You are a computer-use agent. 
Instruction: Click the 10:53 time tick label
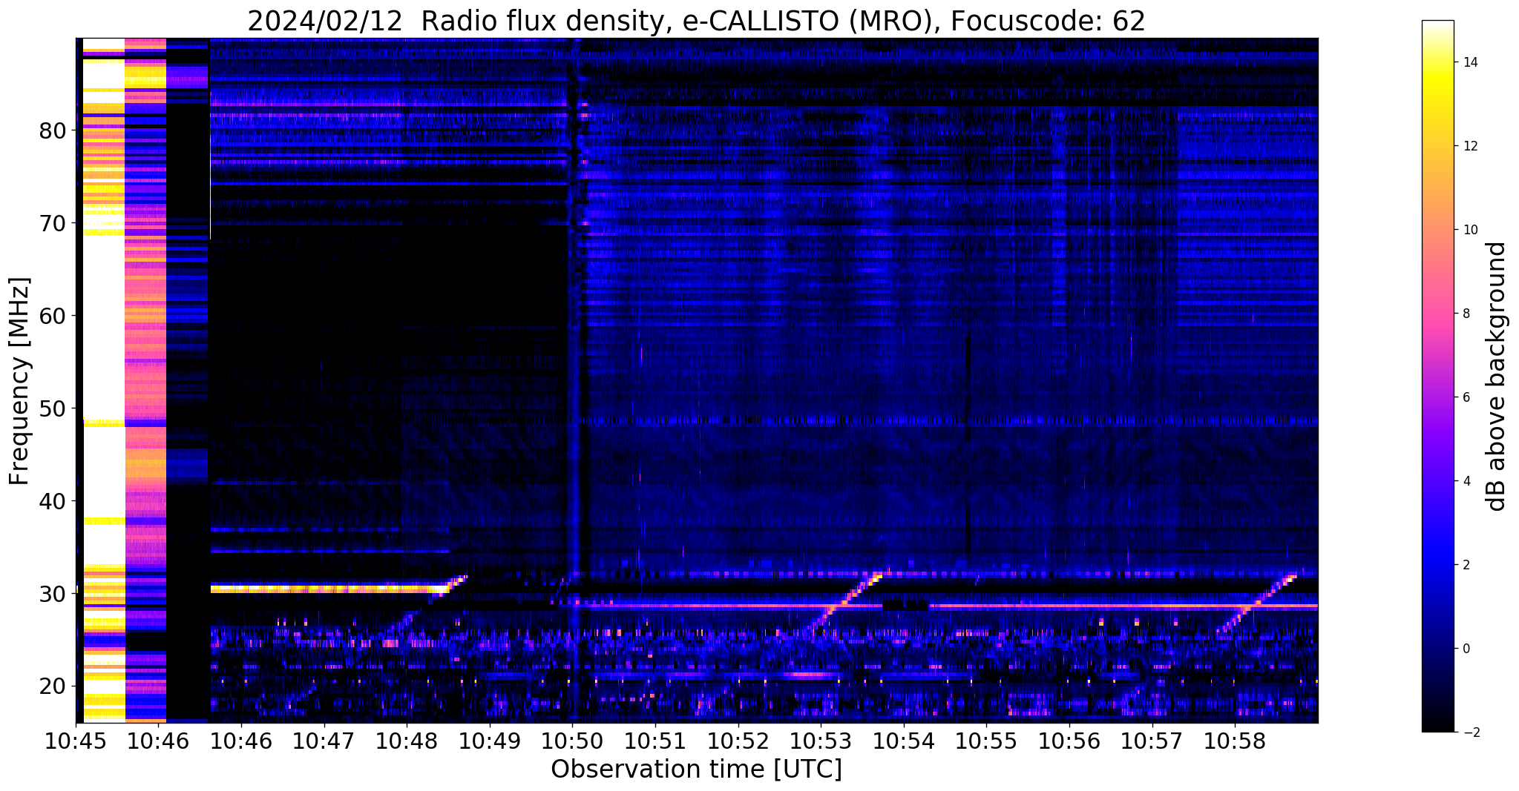click(821, 741)
